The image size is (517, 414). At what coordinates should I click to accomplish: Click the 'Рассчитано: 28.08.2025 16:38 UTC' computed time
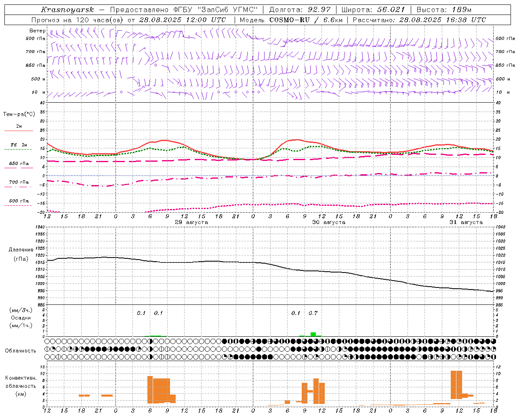tap(419, 20)
